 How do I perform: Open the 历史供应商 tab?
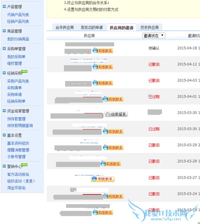pyautogui.click(x=150, y=27)
